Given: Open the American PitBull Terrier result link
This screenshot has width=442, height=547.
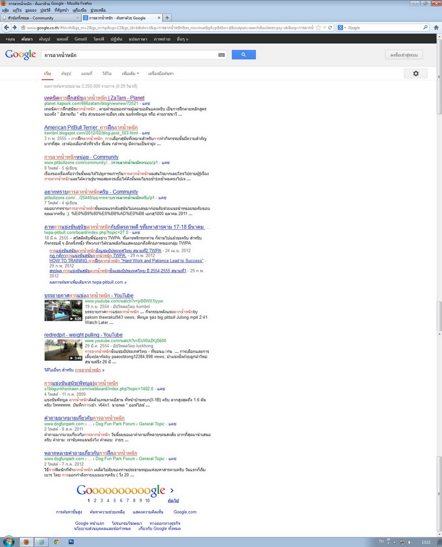Looking at the screenshot, I should pyautogui.click(x=91, y=127).
